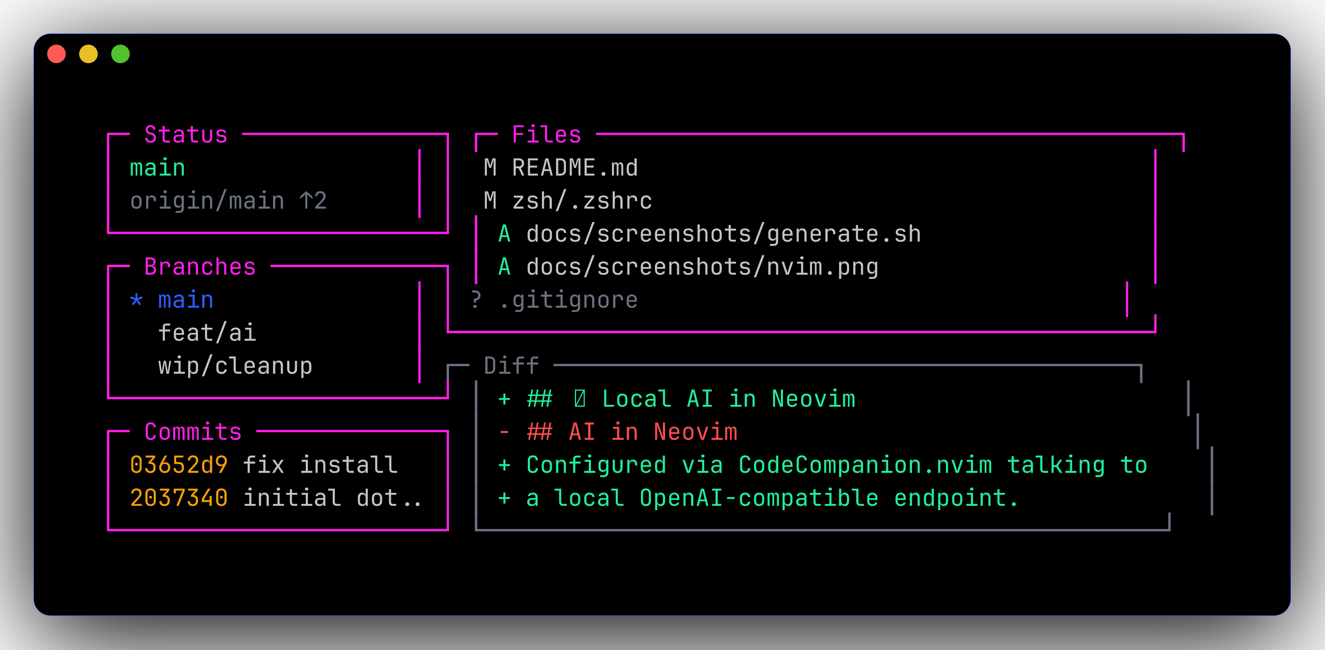
Task: Select the zsh/.zshrc file row
Action: 568,201
